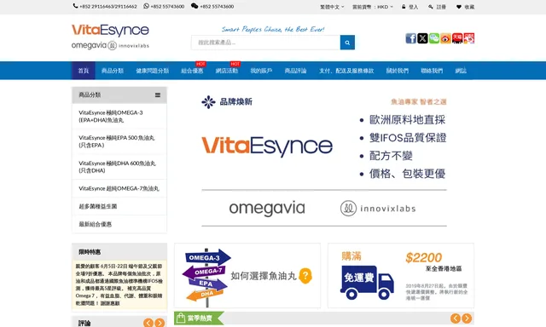Open the 繁體中文 language dropdown

click(332, 7)
